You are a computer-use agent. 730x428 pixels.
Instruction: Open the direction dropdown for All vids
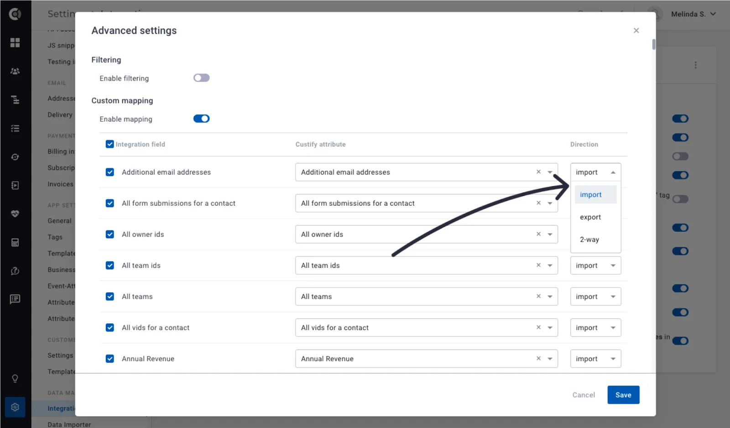pos(595,328)
